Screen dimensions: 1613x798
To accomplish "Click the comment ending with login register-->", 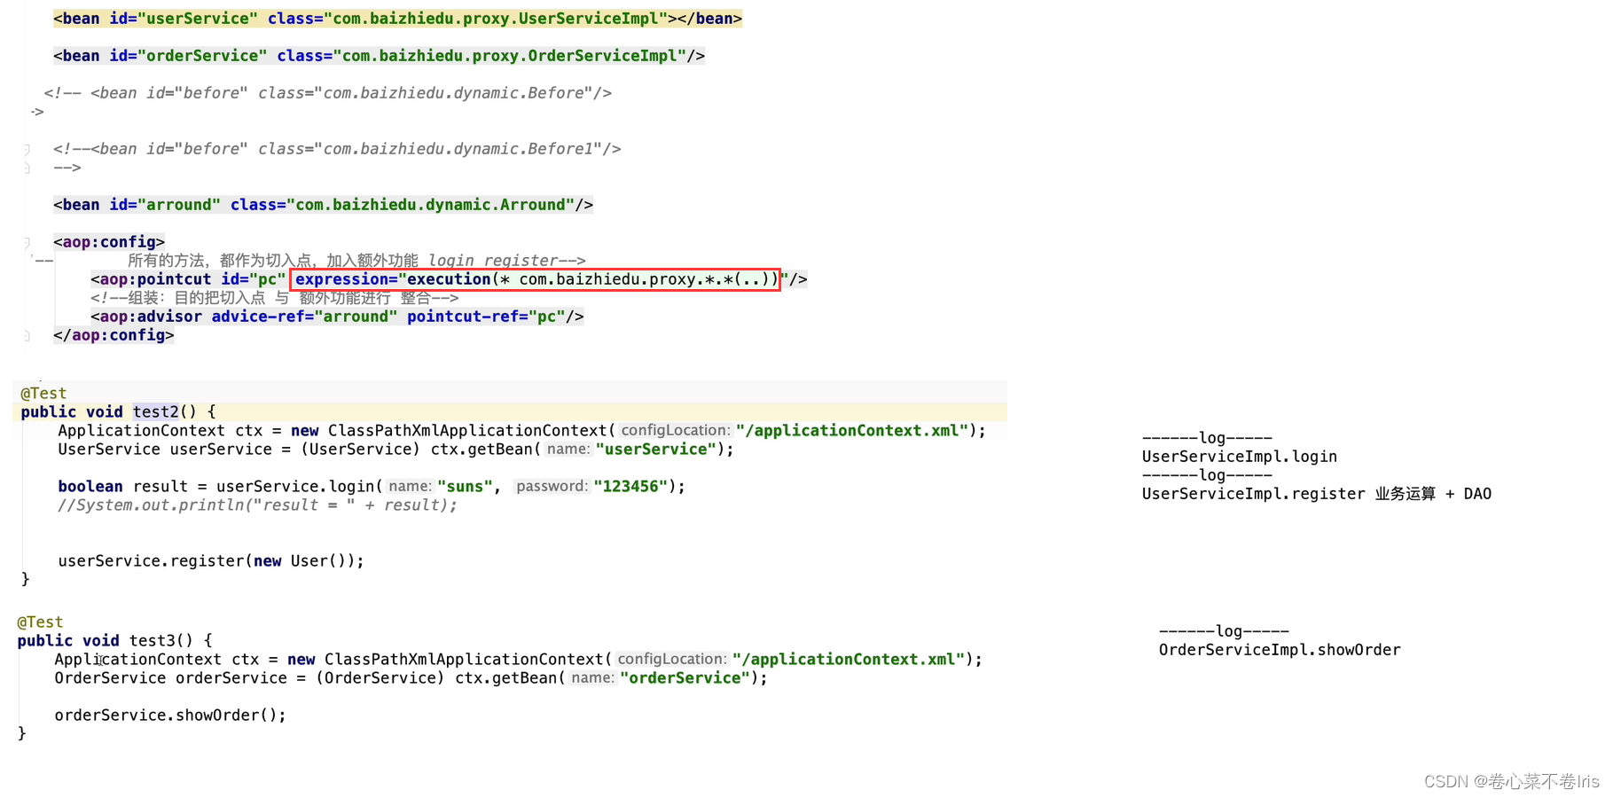I will pyautogui.click(x=356, y=261).
